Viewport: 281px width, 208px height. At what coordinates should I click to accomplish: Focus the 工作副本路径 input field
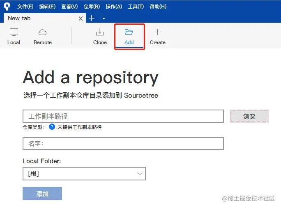(x=123, y=116)
